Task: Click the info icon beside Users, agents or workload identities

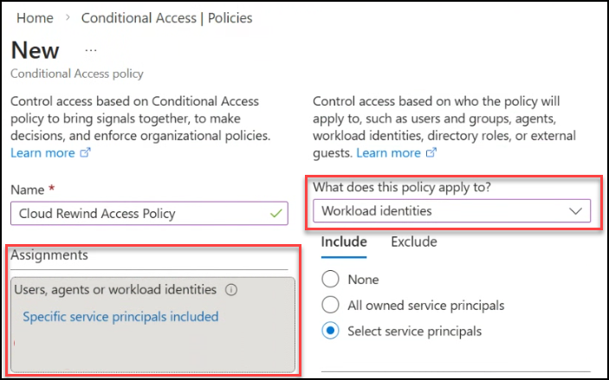Action: coord(231,290)
